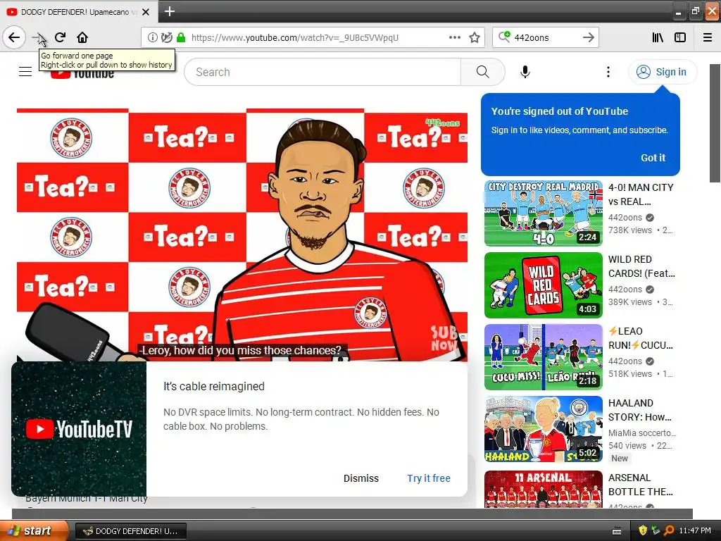Open the ARSENAL BOTTLE THE... title
The height and width of the screenshot is (541, 721).
[x=641, y=485]
